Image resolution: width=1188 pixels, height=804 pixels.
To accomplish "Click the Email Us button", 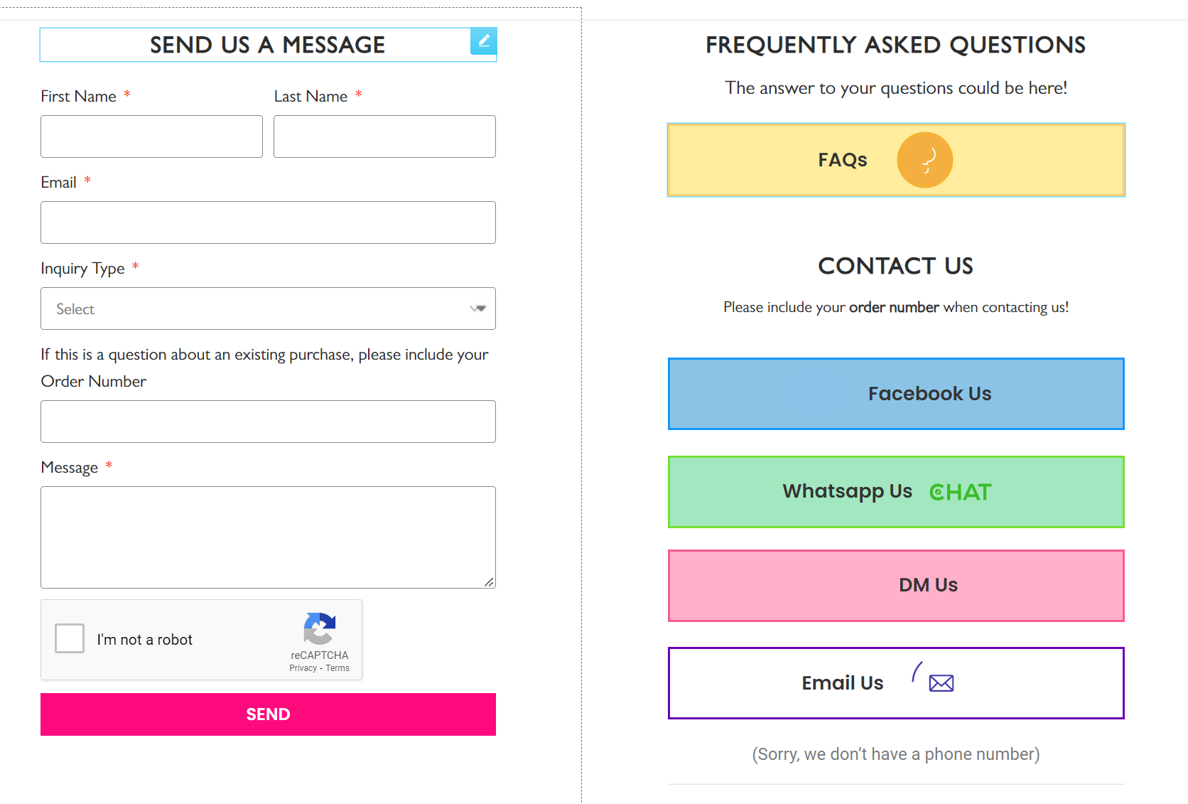I will click(896, 683).
